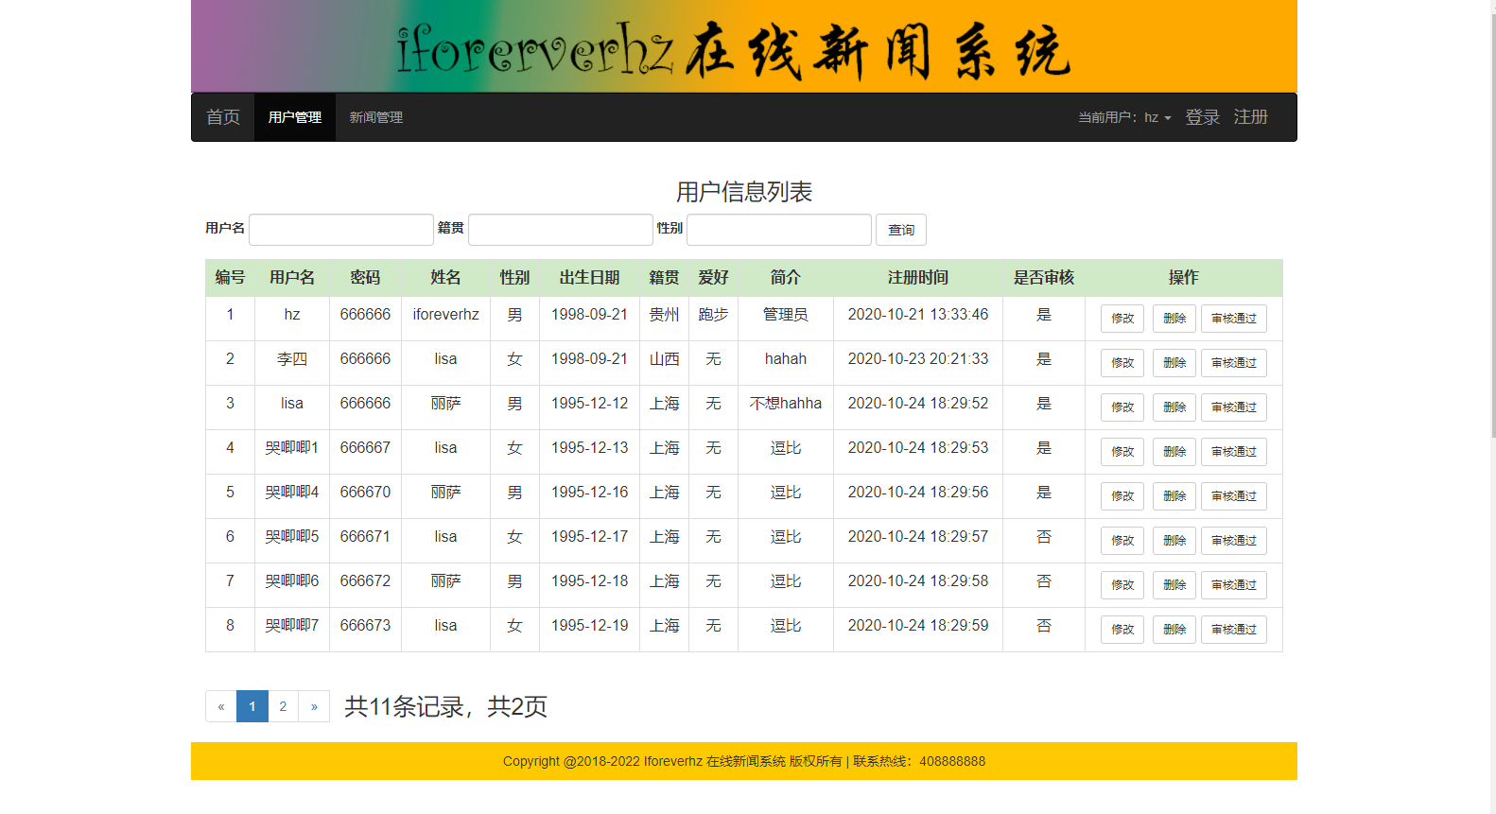
Task: Open the 新闻管理 navigation tab
Action: point(376,117)
